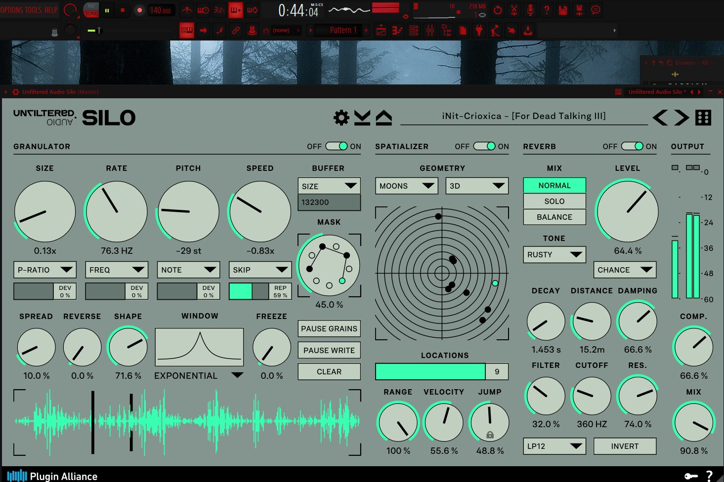Stop playback in FL Studio transport

tap(123, 10)
